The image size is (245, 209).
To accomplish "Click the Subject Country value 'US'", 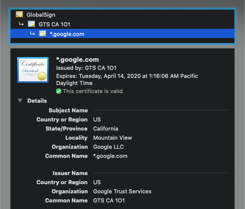I will coord(97,119).
